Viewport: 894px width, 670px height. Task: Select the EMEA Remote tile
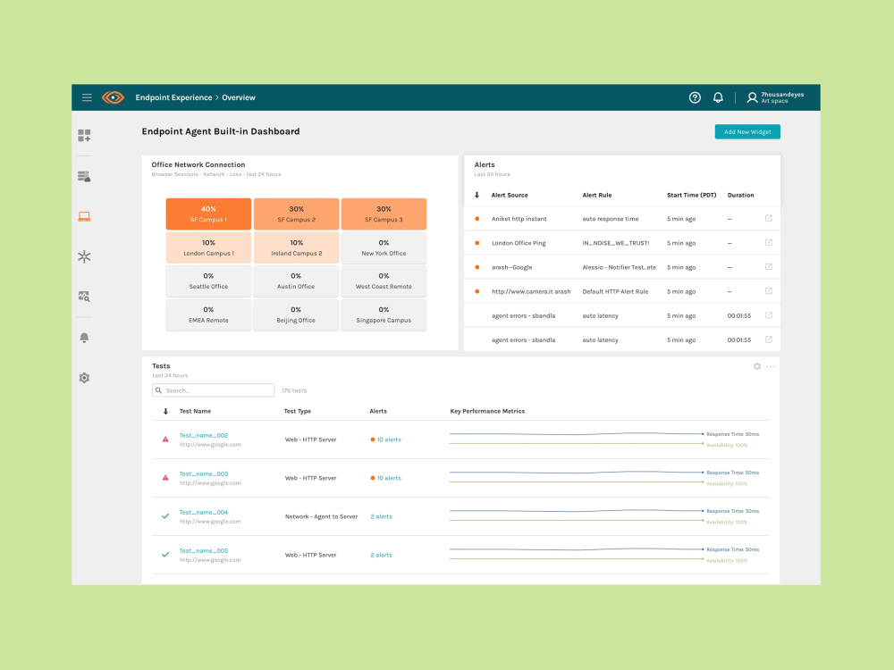coord(208,314)
